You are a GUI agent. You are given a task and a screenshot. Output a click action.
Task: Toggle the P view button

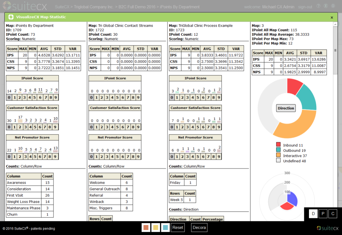coord(323,214)
